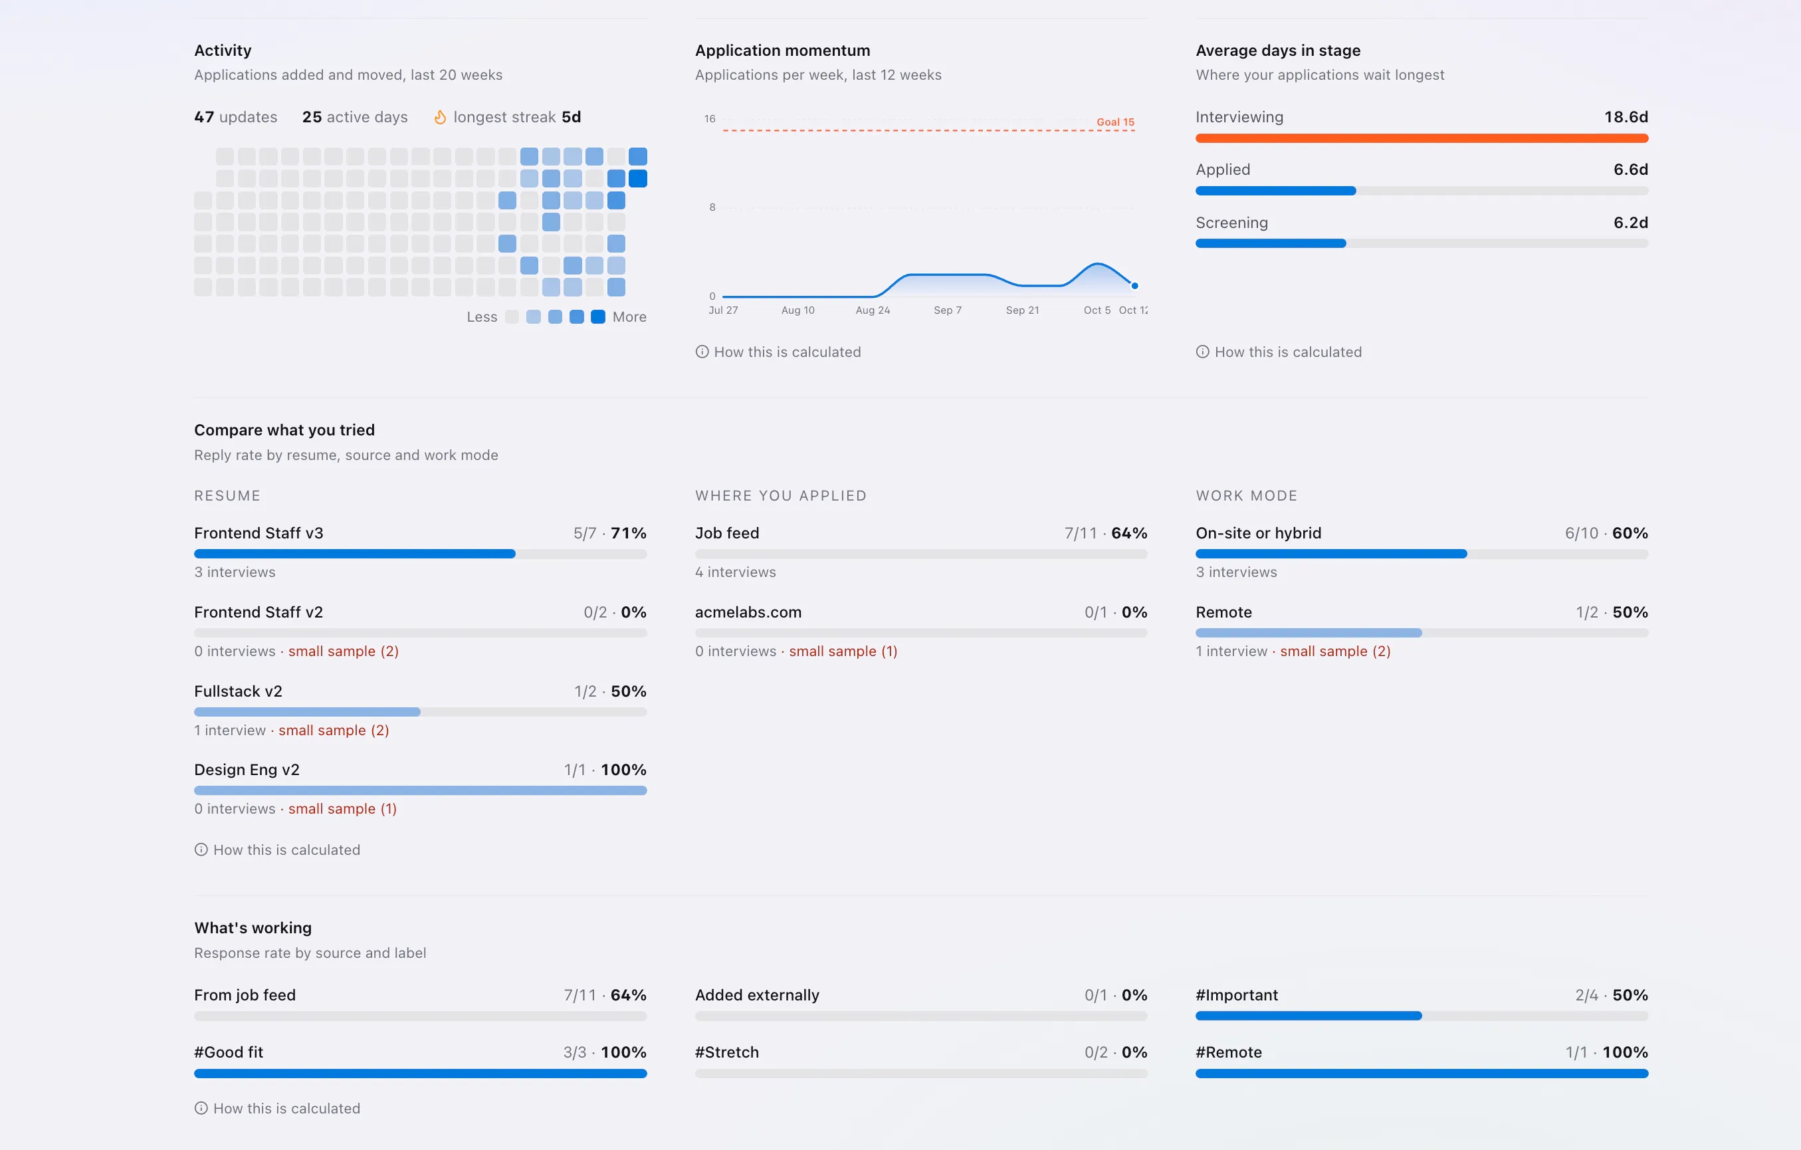
Task: Select the #Good fit label row
Action: tap(420, 1060)
